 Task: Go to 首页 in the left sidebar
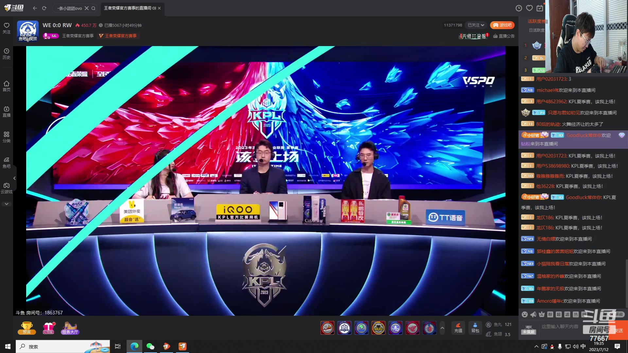[x=7, y=86]
